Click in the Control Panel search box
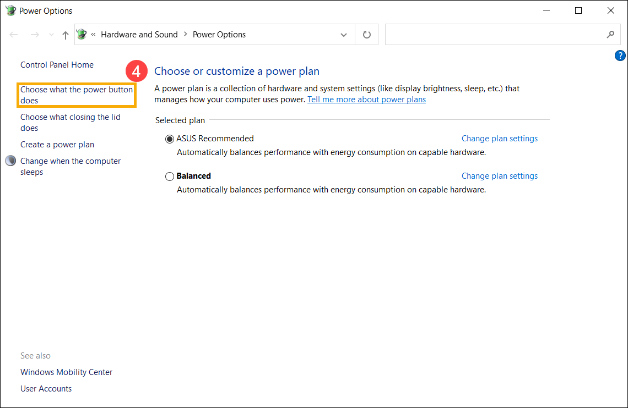The height and width of the screenshot is (408, 628). 496,35
